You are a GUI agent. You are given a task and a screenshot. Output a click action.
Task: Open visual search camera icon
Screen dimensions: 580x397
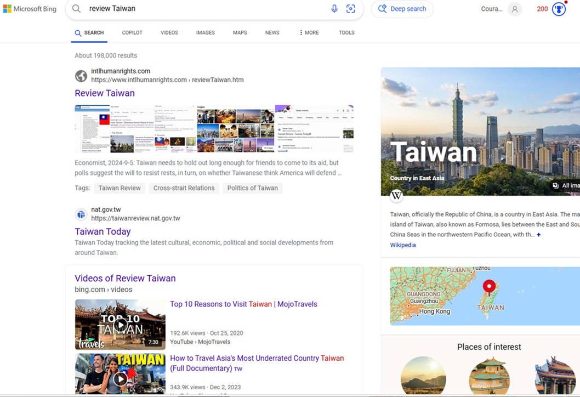(x=351, y=9)
